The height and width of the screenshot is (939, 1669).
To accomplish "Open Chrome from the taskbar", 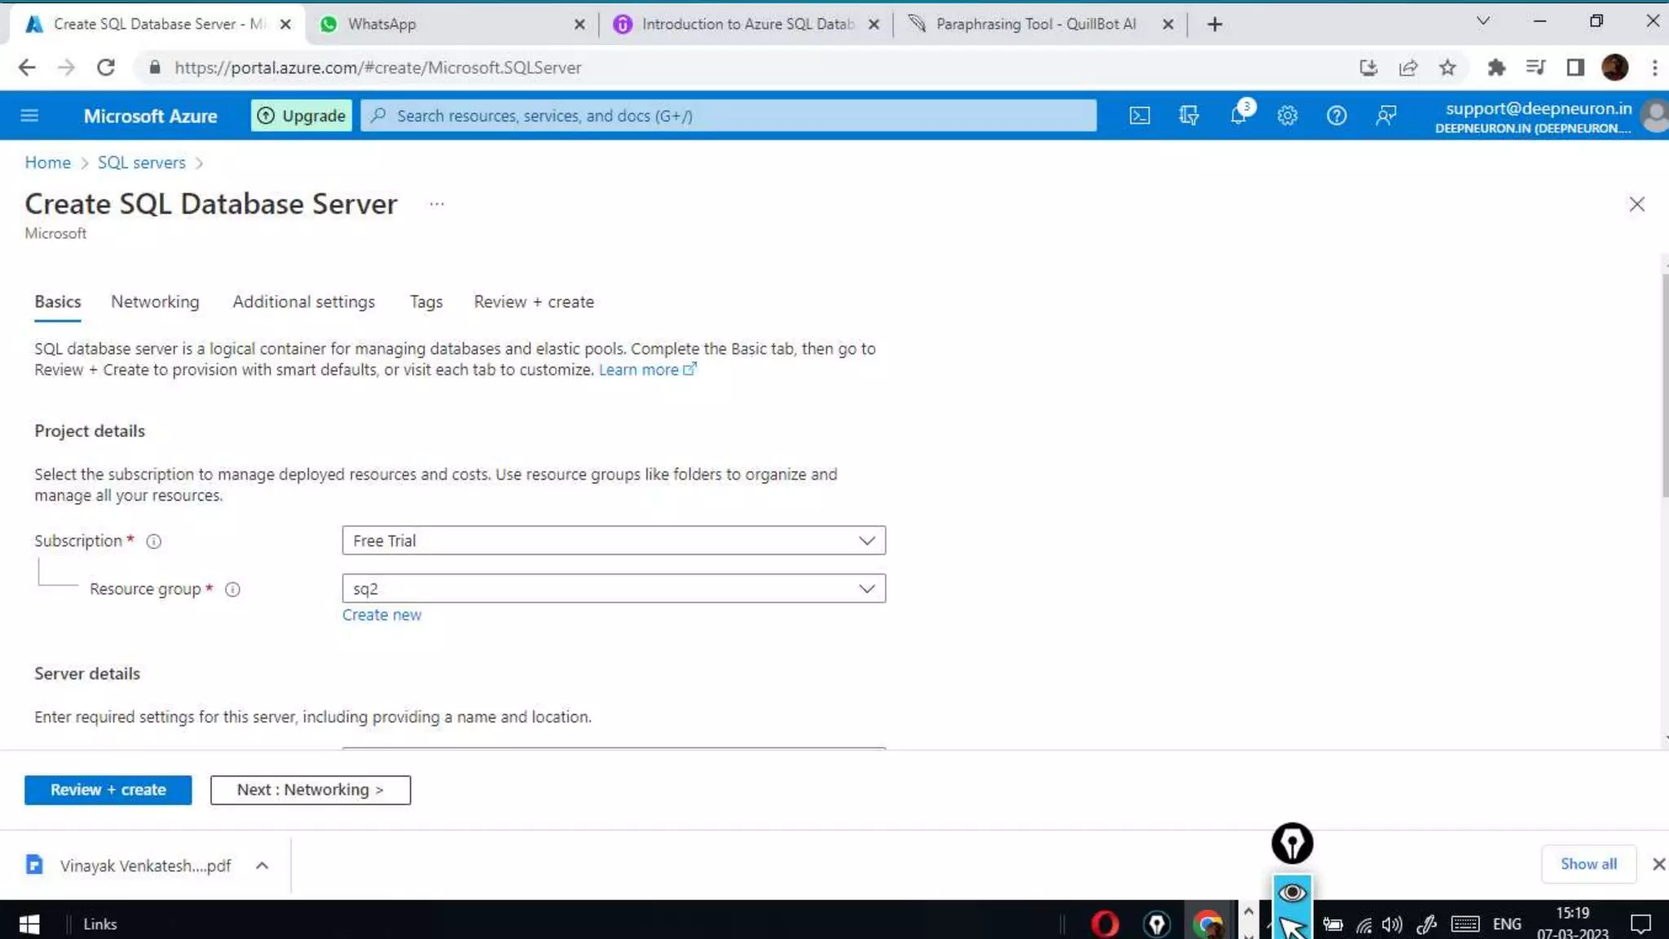I will coord(1208,924).
